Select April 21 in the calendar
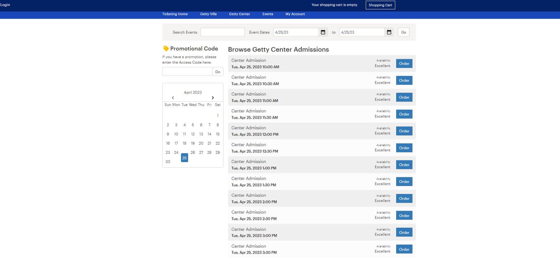 (209, 143)
